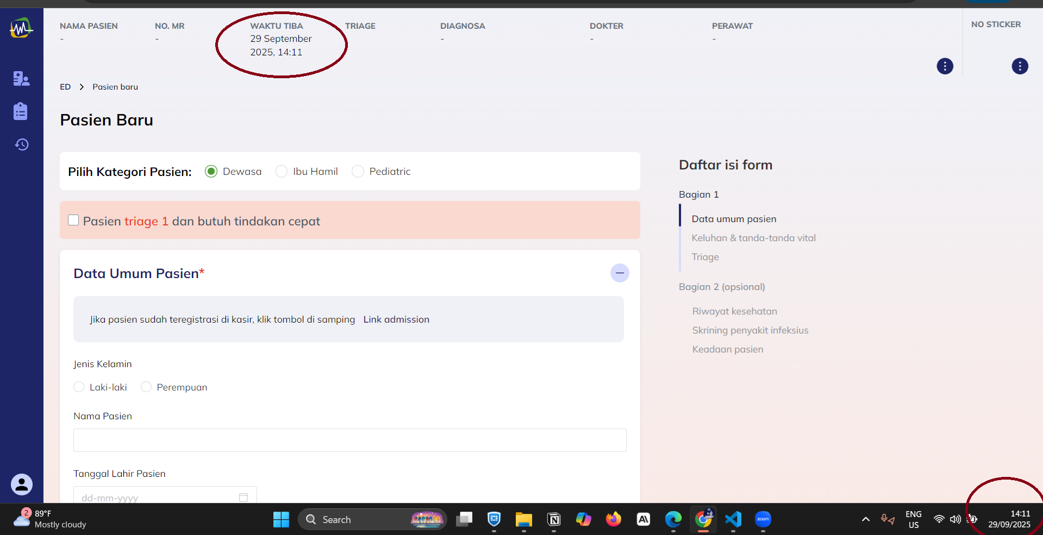
Task: Select the Pediatric patient category
Action: pos(358,172)
